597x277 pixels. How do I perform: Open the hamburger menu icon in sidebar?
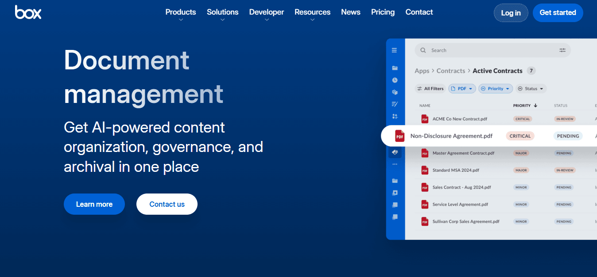pos(395,50)
